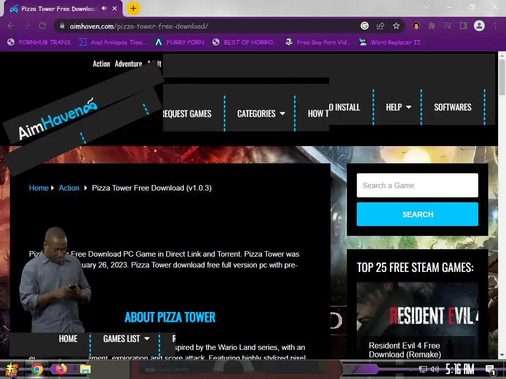506x379 pixels.
Task: Open the SOFTWARES menu item
Action: coord(453,107)
